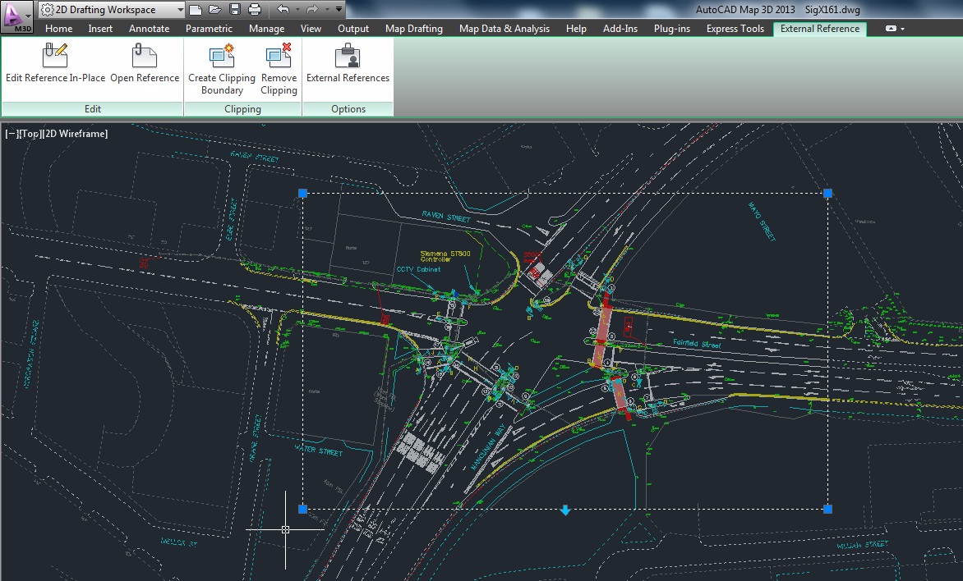Click the Siemens ST800 Controller label
This screenshot has height=581, width=963.
[445, 256]
